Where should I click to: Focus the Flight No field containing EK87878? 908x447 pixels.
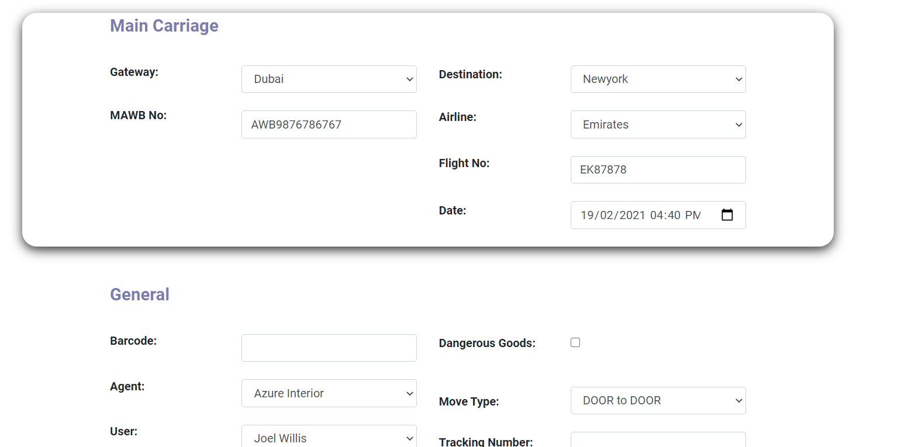click(x=658, y=170)
